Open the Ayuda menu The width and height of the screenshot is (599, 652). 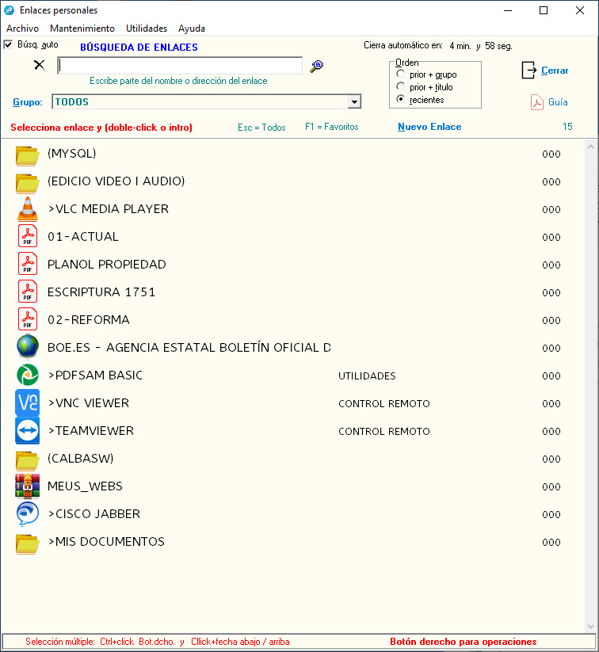(192, 29)
